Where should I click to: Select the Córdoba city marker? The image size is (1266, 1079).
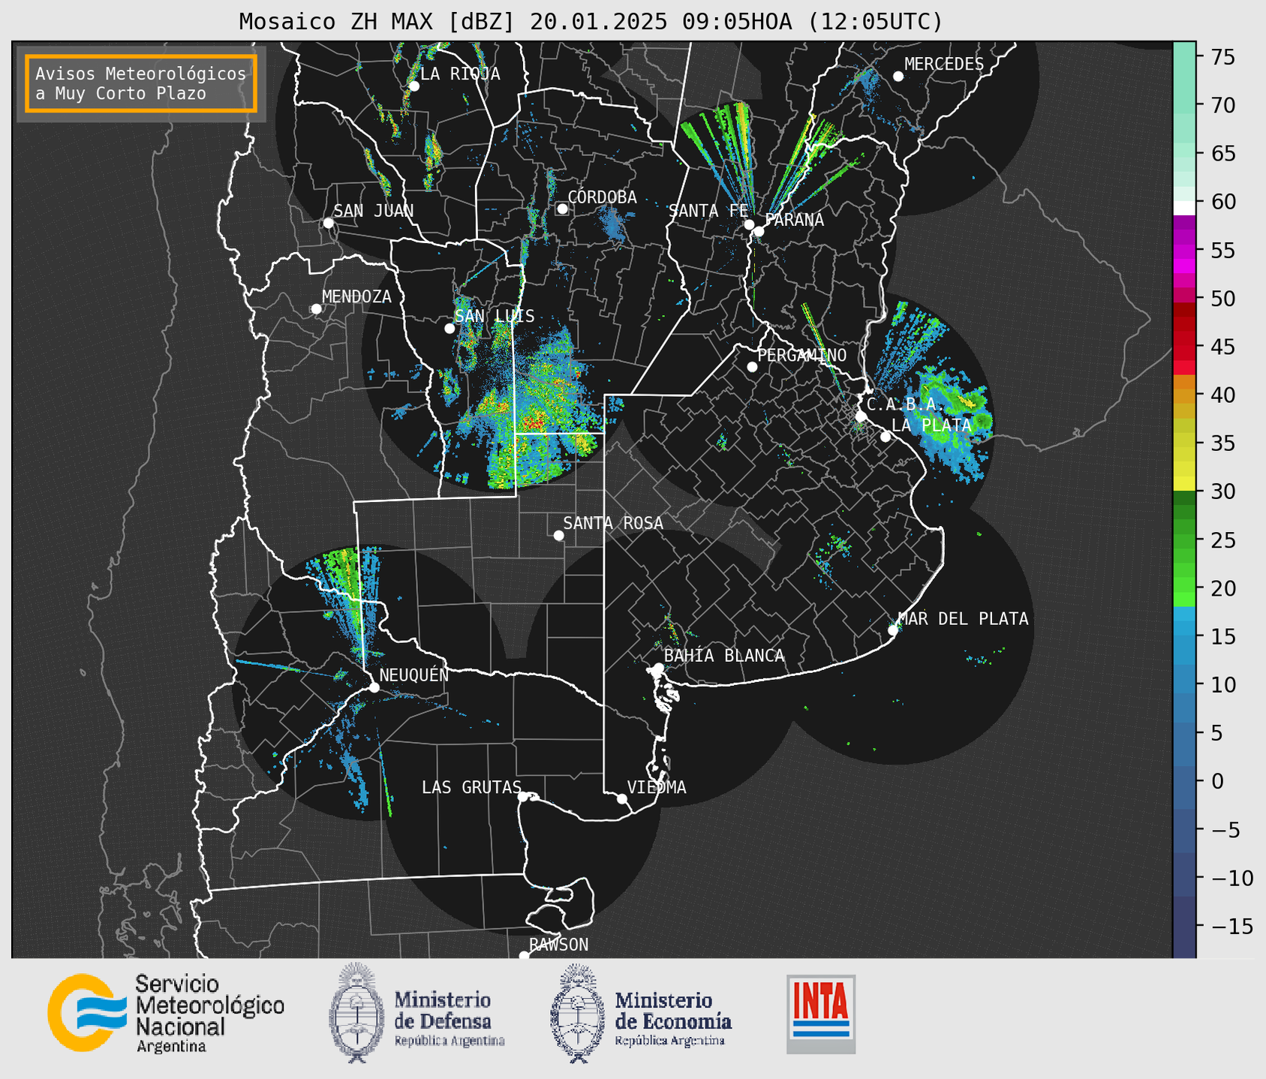coord(562,209)
